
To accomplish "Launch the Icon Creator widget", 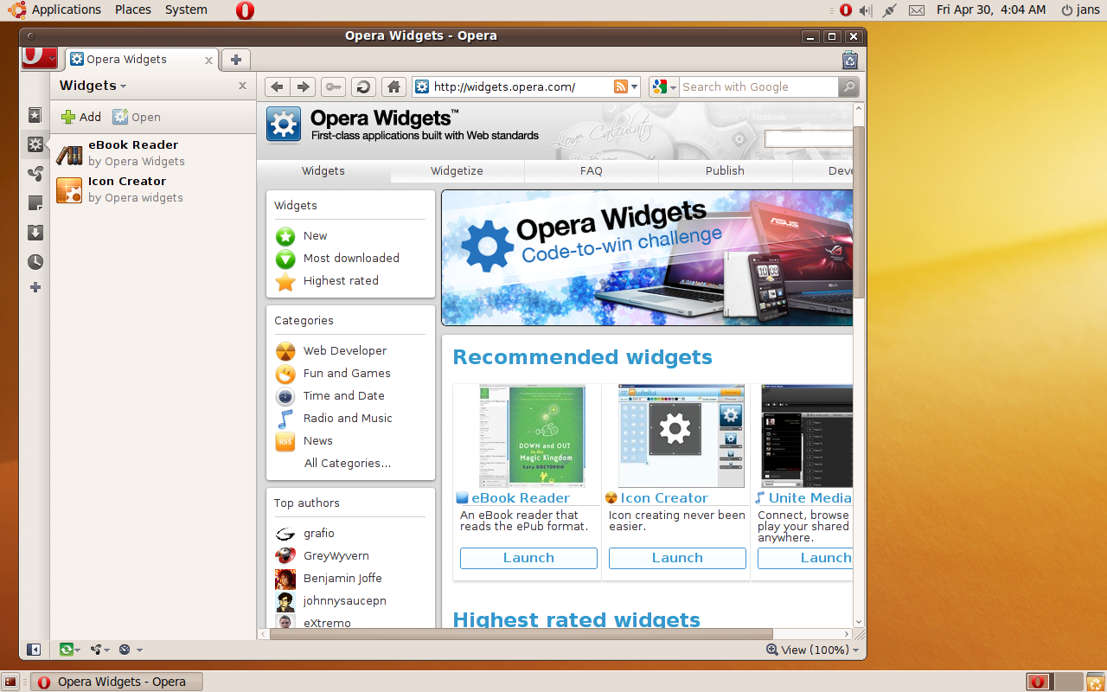I will tap(677, 558).
